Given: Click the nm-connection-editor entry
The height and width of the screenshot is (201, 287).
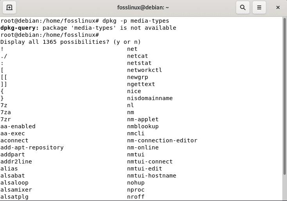Looking at the screenshot, I should 162,140.
